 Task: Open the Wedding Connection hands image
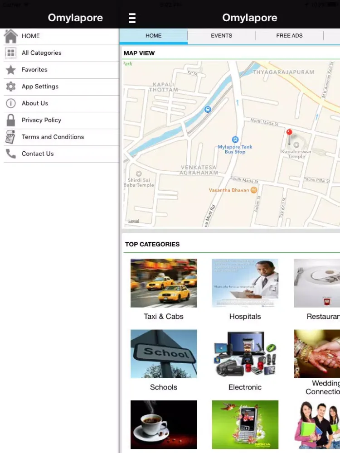tap(317, 354)
